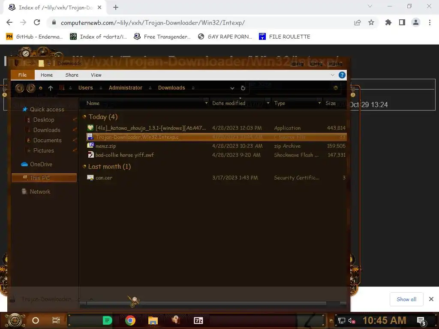
Task: Reload the Chrome page
Action: 37,22
